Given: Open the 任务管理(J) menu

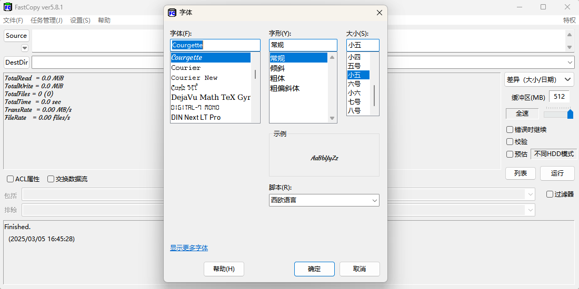Looking at the screenshot, I should [46, 20].
